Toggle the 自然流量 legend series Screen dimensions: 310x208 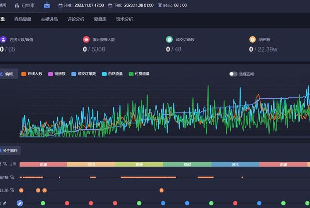click(x=112, y=74)
